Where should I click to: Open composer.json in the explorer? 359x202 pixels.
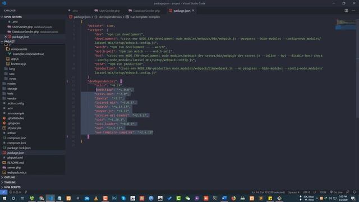(x=16, y=138)
